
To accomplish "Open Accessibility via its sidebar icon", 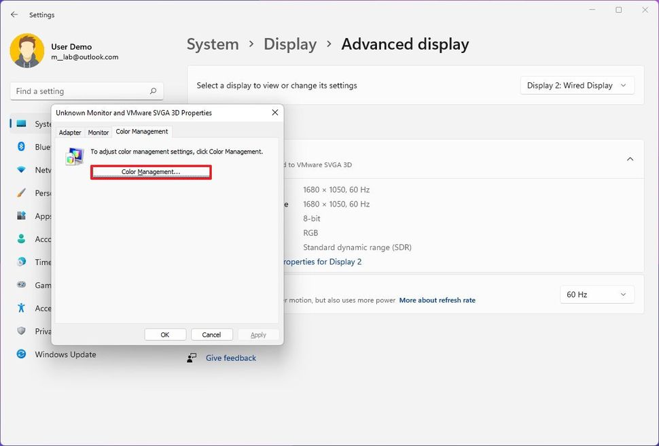I will point(22,308).
